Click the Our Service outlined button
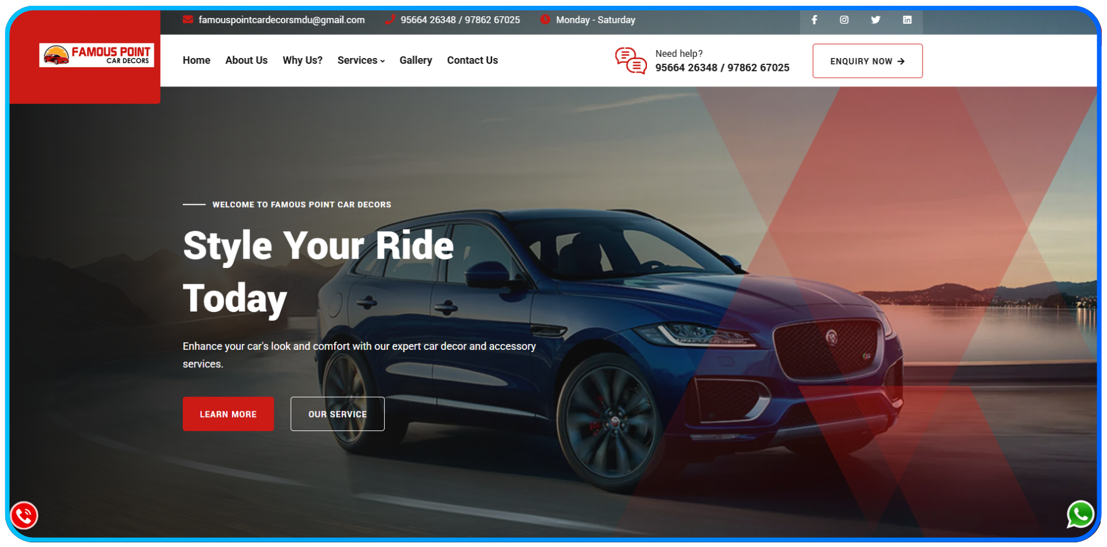Image resolution: width=1107 pixels, height=547 pixels. coord(337,414)
